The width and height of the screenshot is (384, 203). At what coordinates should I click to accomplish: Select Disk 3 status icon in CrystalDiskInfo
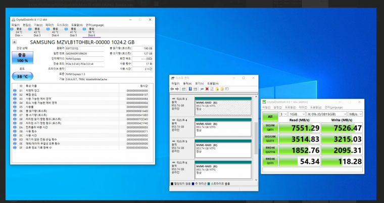(30, 29)
